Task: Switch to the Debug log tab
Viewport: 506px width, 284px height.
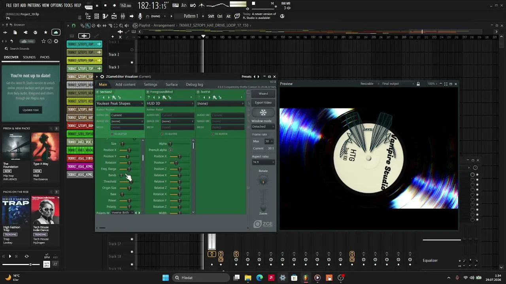Action: coord(194,84)
